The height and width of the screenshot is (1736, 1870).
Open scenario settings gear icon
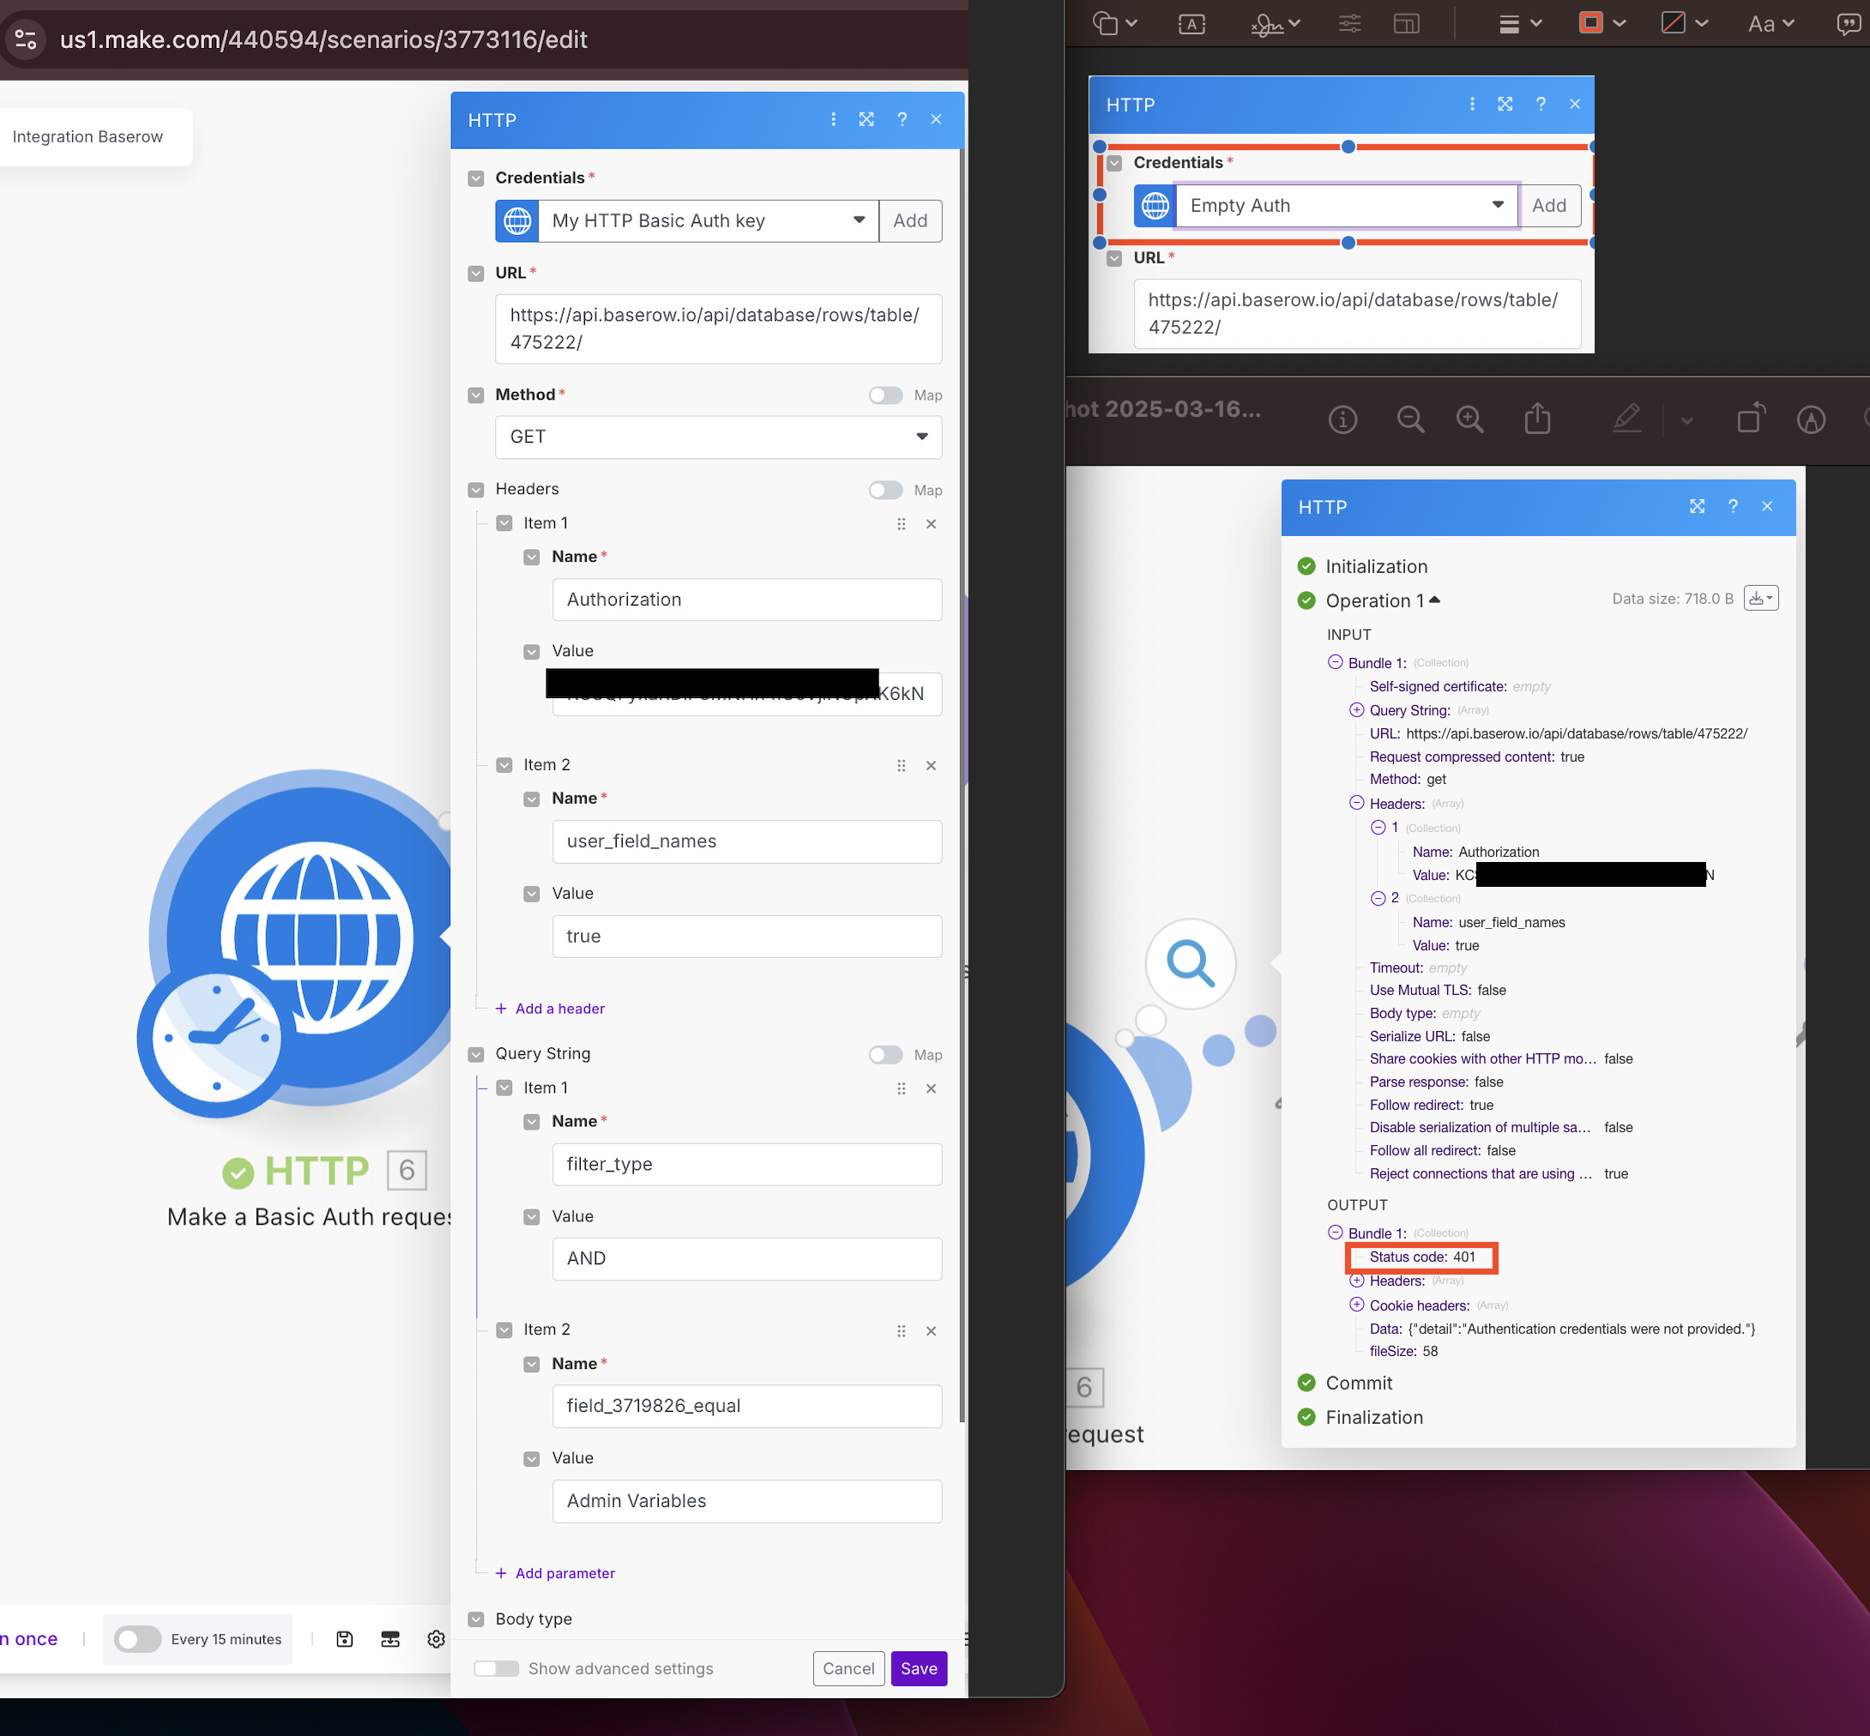coord(436,1639)
